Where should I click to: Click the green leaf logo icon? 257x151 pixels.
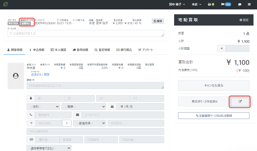tap(5, 5)
